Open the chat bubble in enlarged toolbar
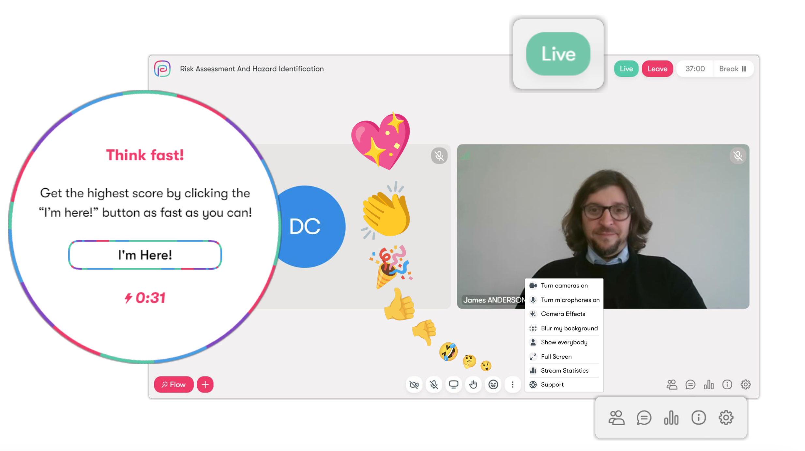 pyautogui.click(x=644, y=418)
